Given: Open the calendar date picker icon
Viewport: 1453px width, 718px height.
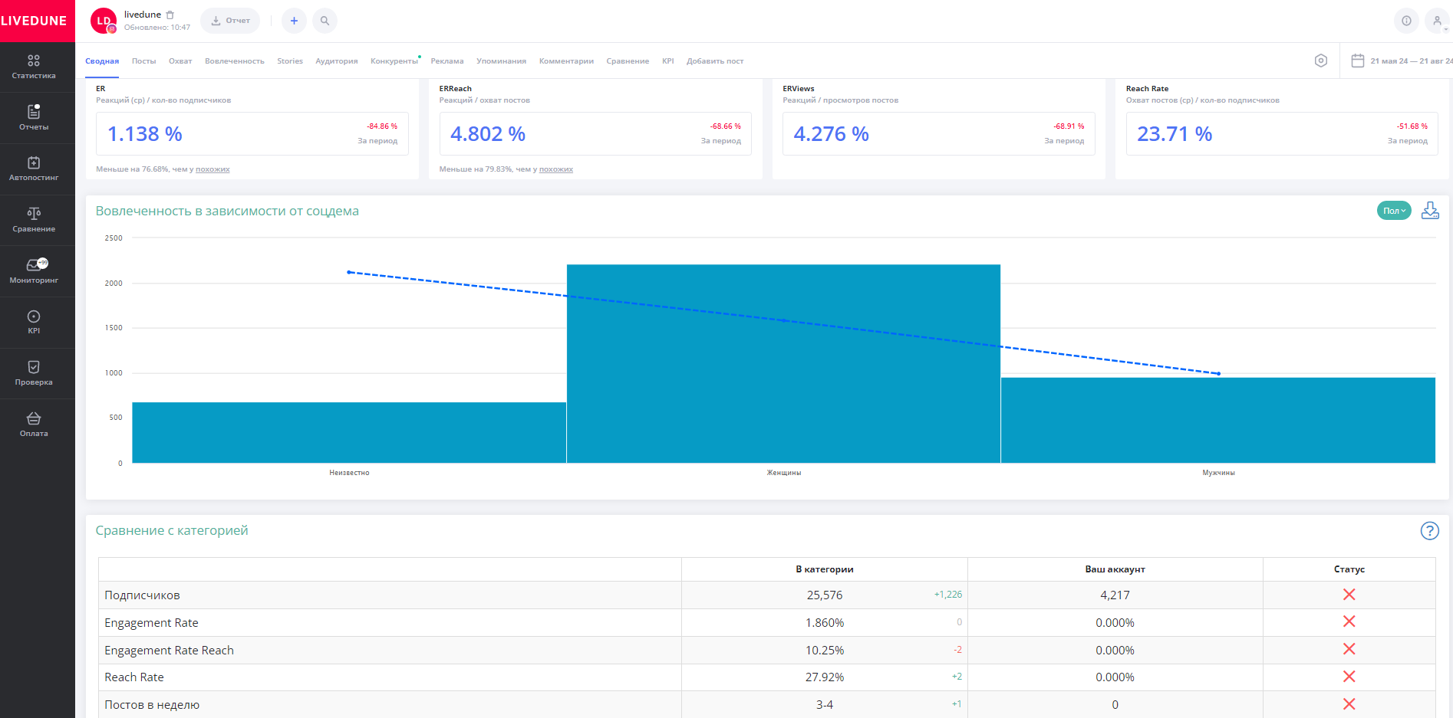Looking at the screenshot, I should [x=1357, y=61].
